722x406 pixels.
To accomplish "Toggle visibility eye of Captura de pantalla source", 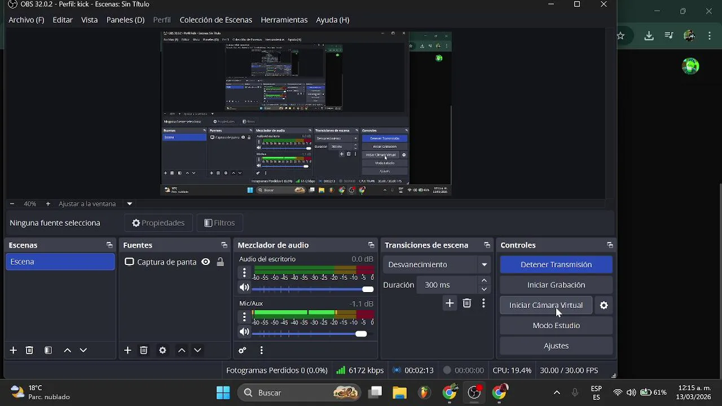I will pos(206,262).
